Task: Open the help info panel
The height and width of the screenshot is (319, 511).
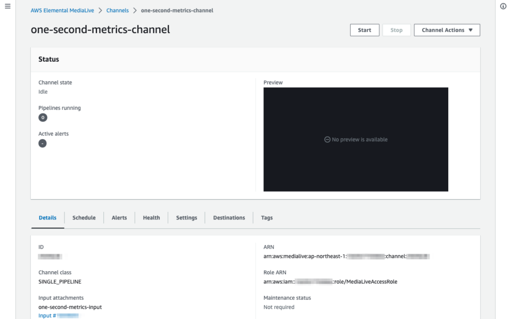Action: 504,6
